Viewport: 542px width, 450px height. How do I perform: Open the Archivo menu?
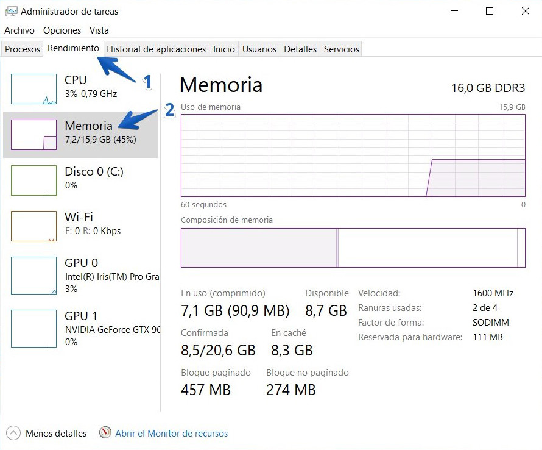pyautogui.click(x=19, y=30)
